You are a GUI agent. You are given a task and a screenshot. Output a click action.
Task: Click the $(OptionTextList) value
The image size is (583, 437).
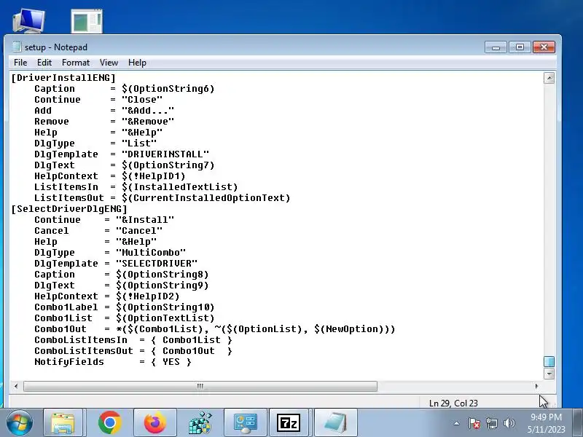click(x=165, y=318)
